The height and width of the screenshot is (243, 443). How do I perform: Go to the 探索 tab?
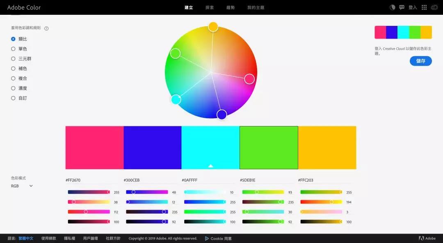210,7
